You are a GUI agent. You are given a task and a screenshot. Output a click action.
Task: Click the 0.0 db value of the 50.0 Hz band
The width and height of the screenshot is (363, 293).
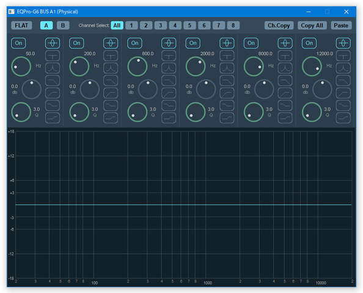pos(15,87)
